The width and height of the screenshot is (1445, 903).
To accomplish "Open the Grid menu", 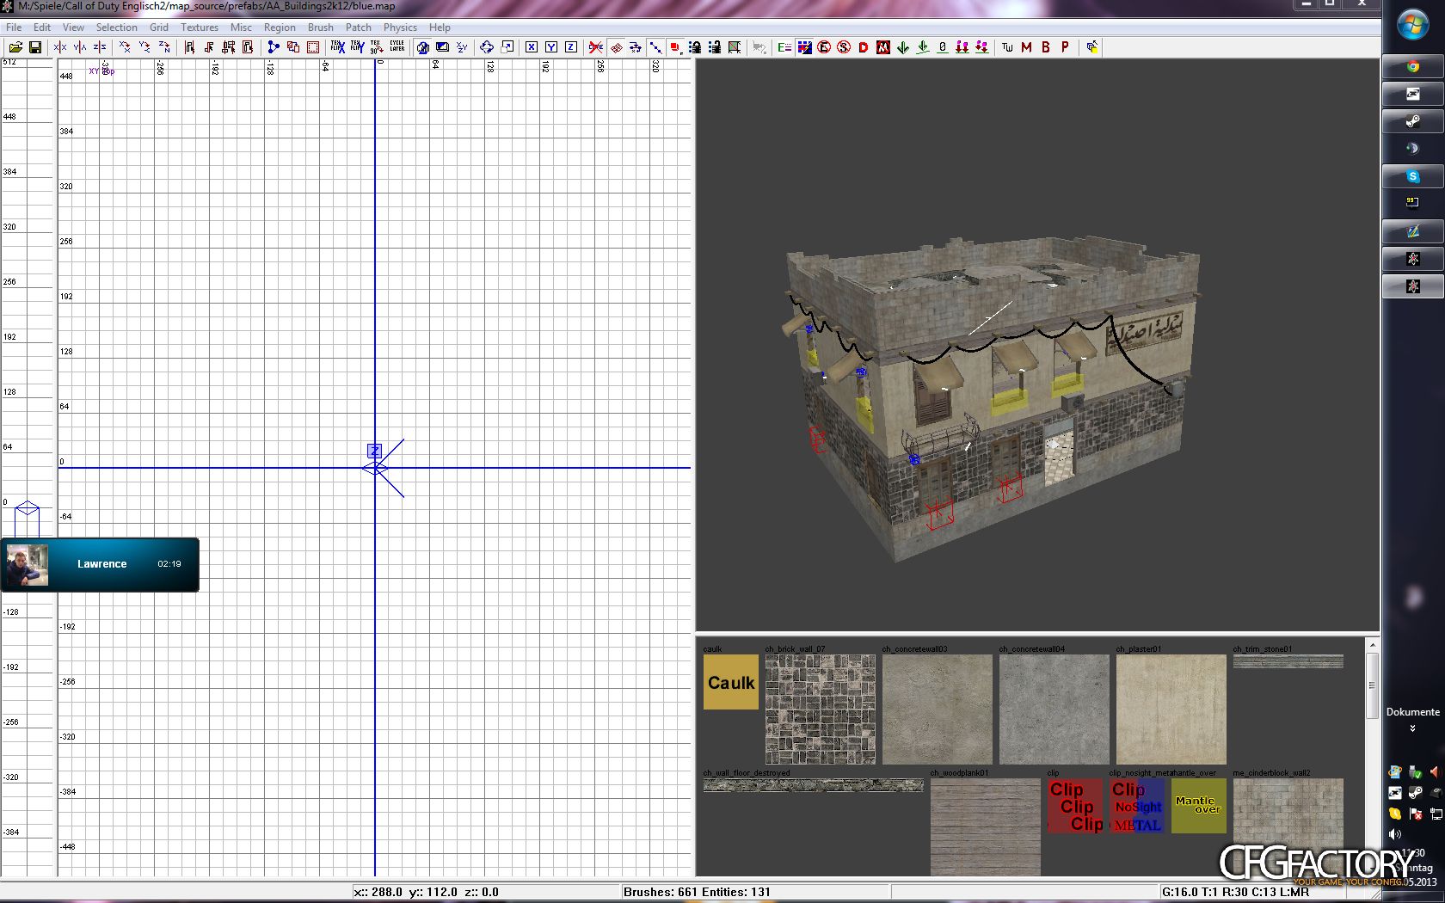I will [x=159, y=28].
